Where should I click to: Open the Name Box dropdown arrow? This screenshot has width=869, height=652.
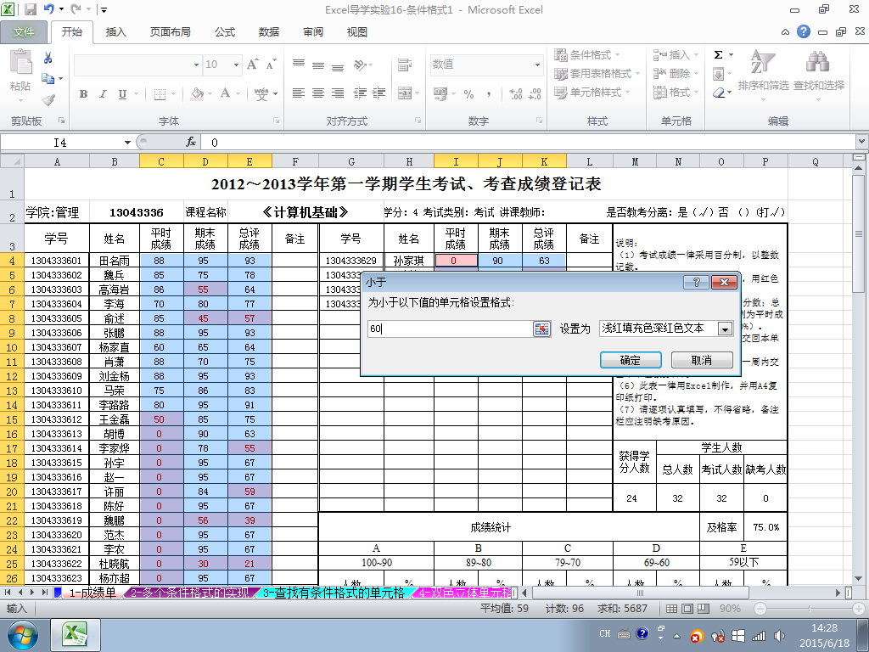click(127, 143)
